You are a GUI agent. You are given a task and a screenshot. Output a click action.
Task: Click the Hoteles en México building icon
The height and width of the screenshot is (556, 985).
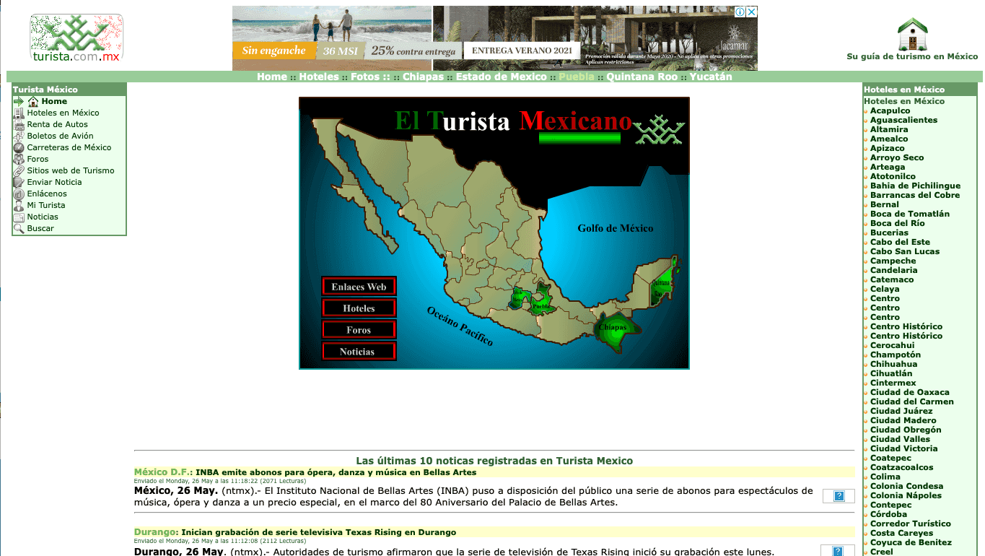(x=19, y=113)
